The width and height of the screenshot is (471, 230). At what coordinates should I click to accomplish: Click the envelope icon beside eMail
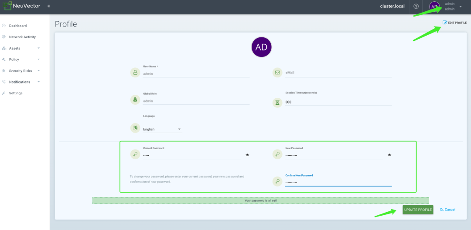tap(277, 73)
